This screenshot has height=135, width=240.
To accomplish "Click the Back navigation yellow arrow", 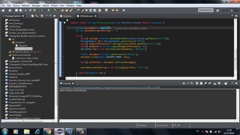I will 117,10.
